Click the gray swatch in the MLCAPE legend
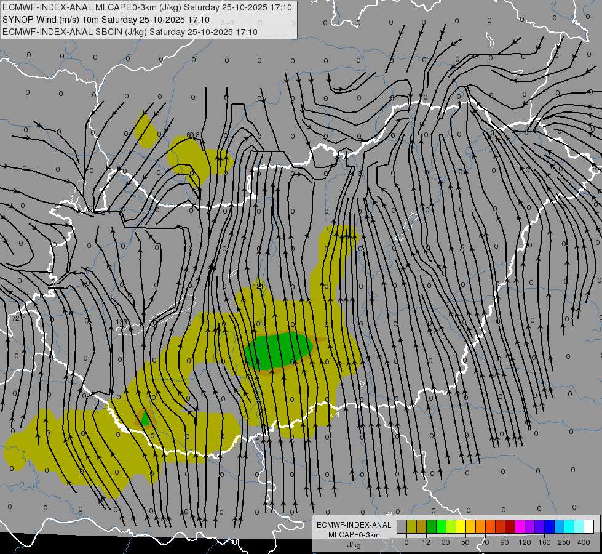602x554 pixels. point(402,526)
